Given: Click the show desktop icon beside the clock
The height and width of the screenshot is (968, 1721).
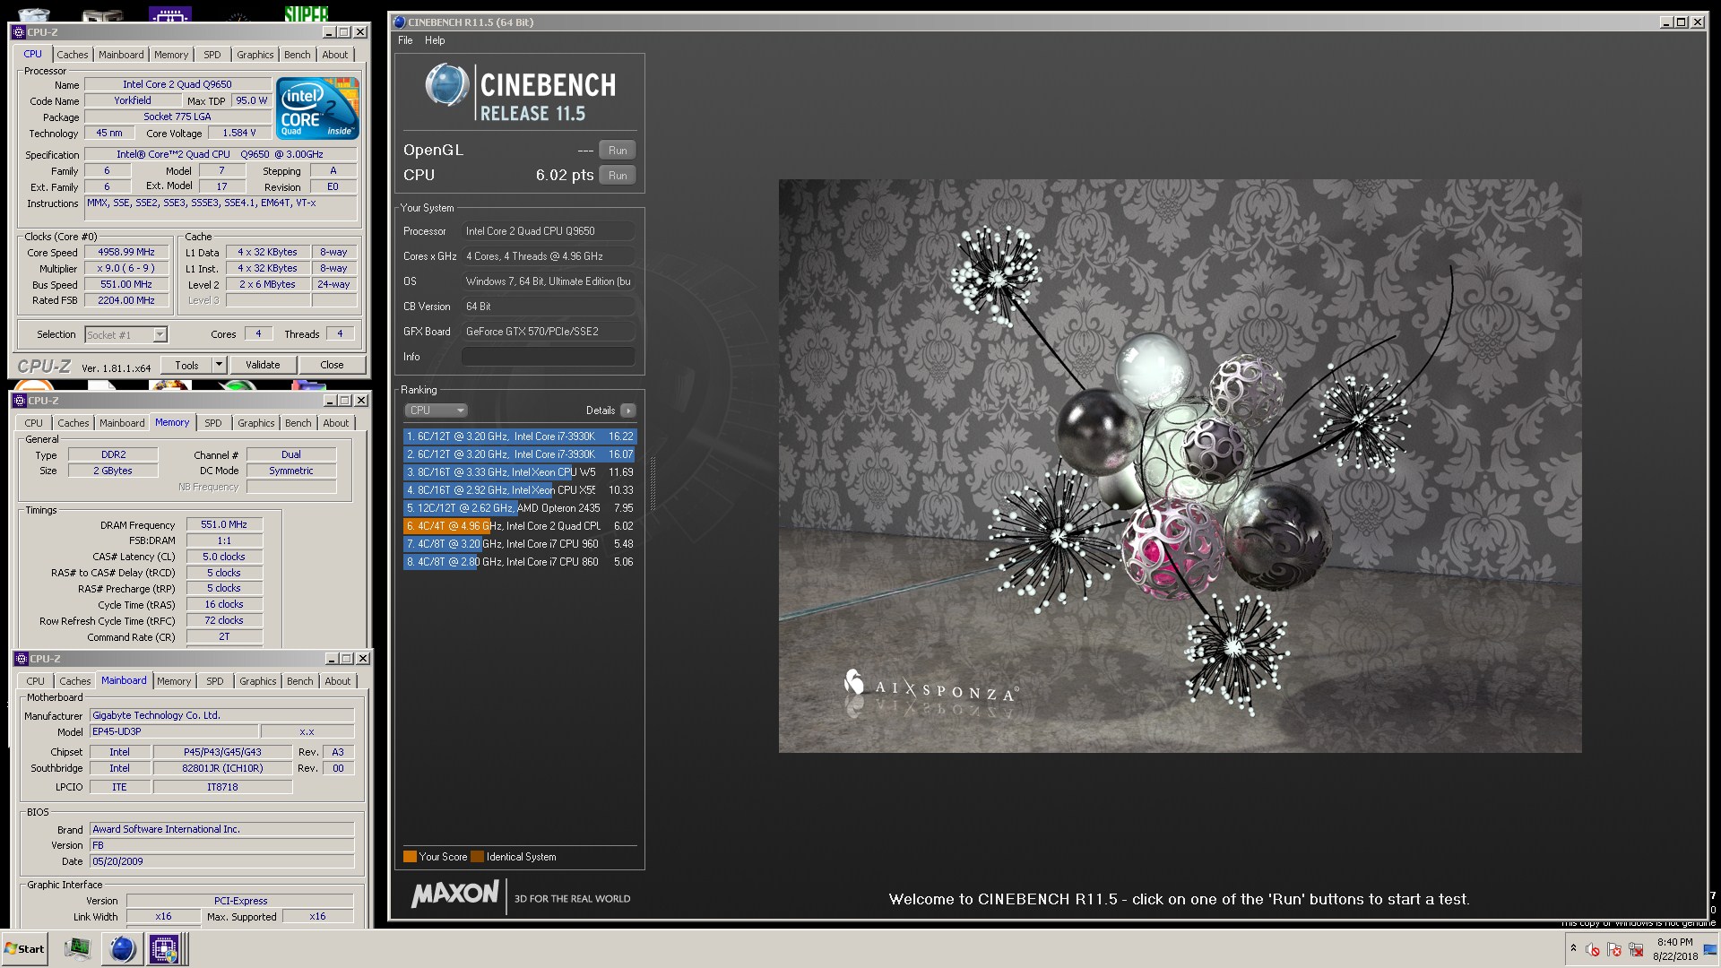Looking at the screenshot, I should pyautogui.click(x=1710, y=949).
